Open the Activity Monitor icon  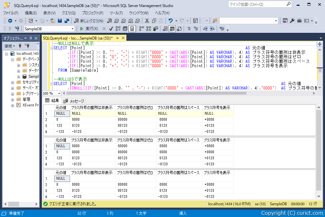click(x=195, y=21)
